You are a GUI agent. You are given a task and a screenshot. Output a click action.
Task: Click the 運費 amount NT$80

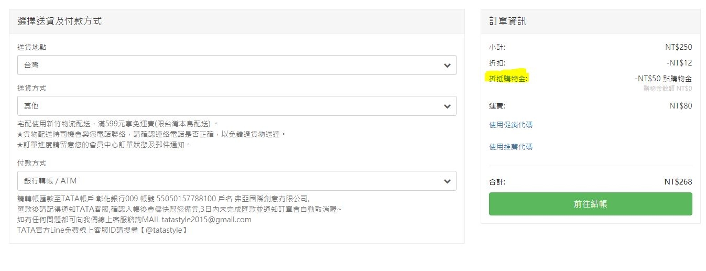(x=680, y=106)
